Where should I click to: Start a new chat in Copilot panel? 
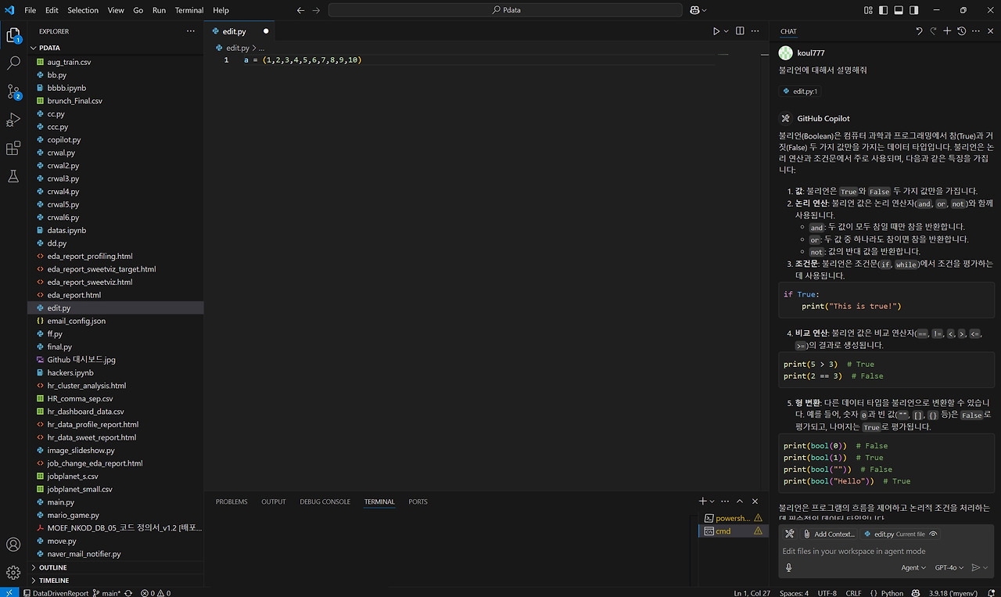click(x=947, y=31)
